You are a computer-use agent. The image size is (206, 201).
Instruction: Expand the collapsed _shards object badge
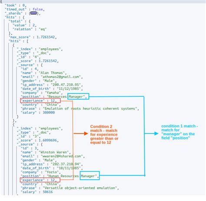pyautogui.click(x=33, y=13)
